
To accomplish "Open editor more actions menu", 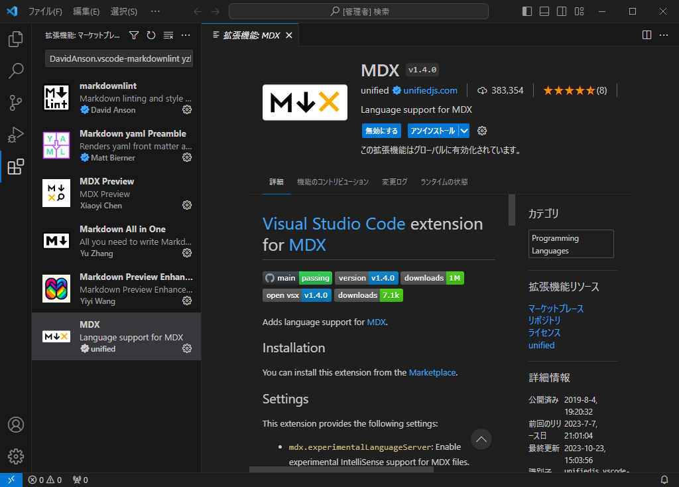I will click(x=664, y=35).
